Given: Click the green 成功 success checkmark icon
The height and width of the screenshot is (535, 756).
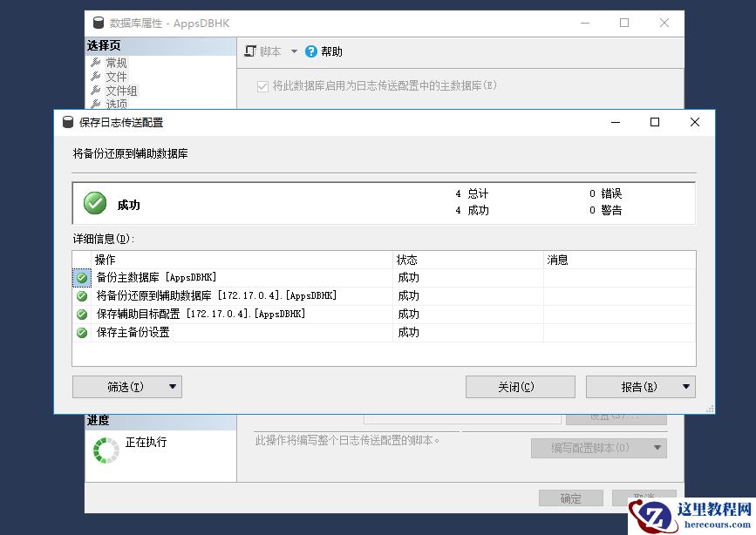Looking at the screenshot, I should coord(95,202).
